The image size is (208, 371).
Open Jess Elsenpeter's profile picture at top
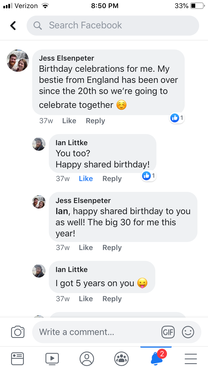[x=18, y=61]
